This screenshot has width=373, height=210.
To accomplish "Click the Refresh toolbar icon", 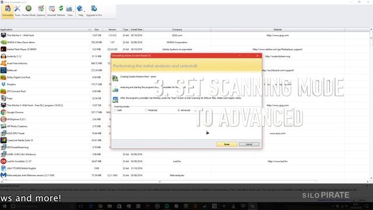I will [61, 11].
